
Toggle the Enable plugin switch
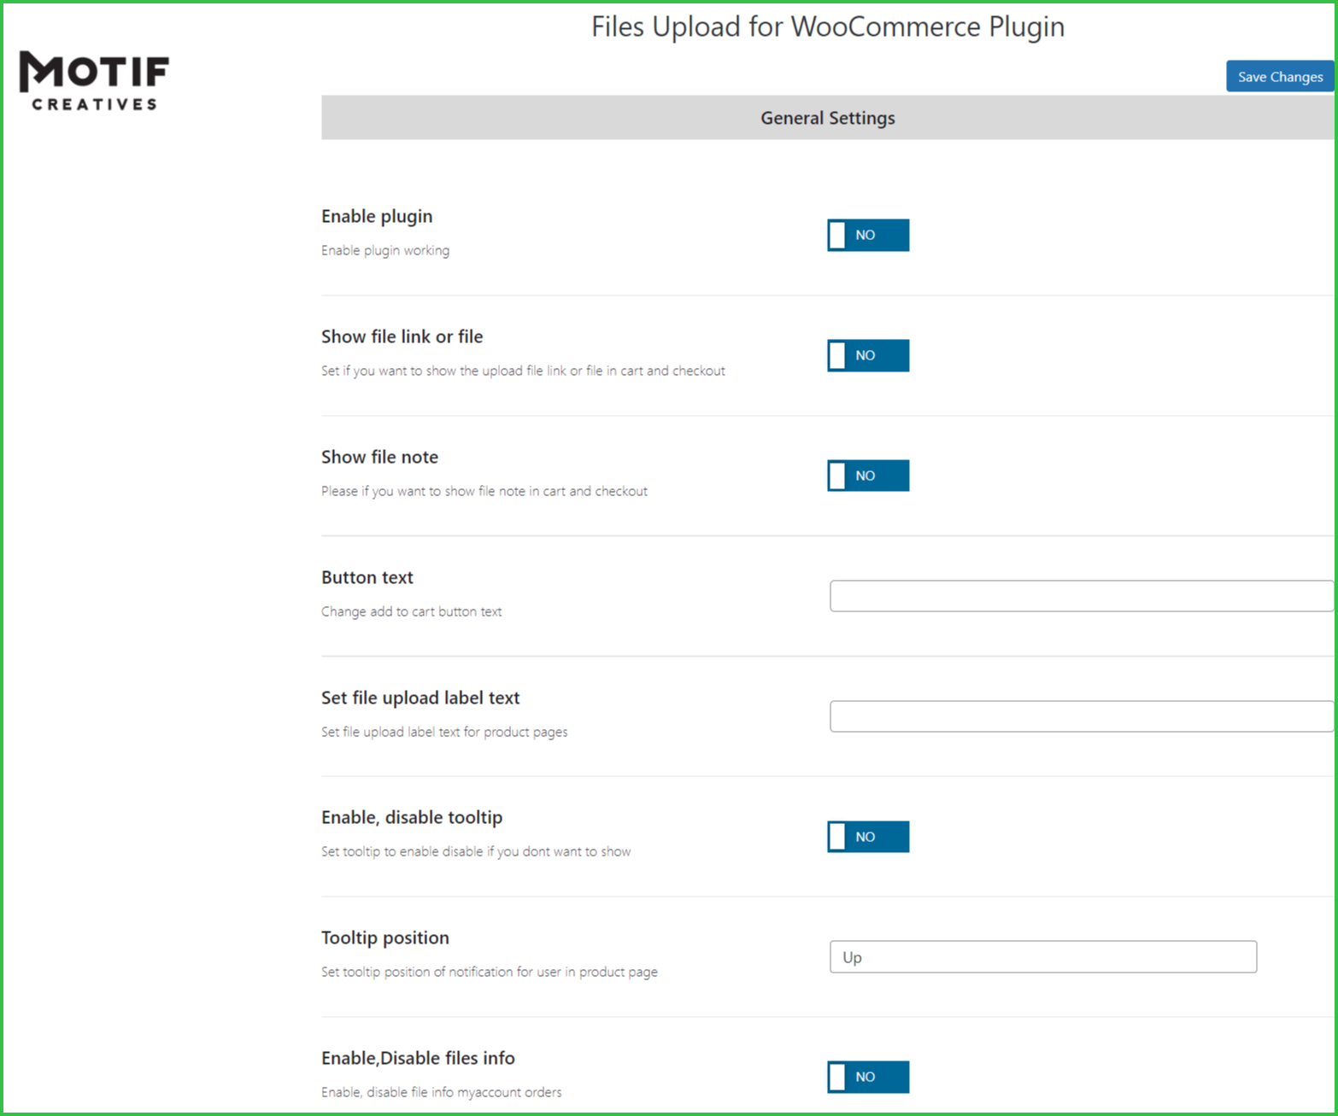(x=868, y=235)
